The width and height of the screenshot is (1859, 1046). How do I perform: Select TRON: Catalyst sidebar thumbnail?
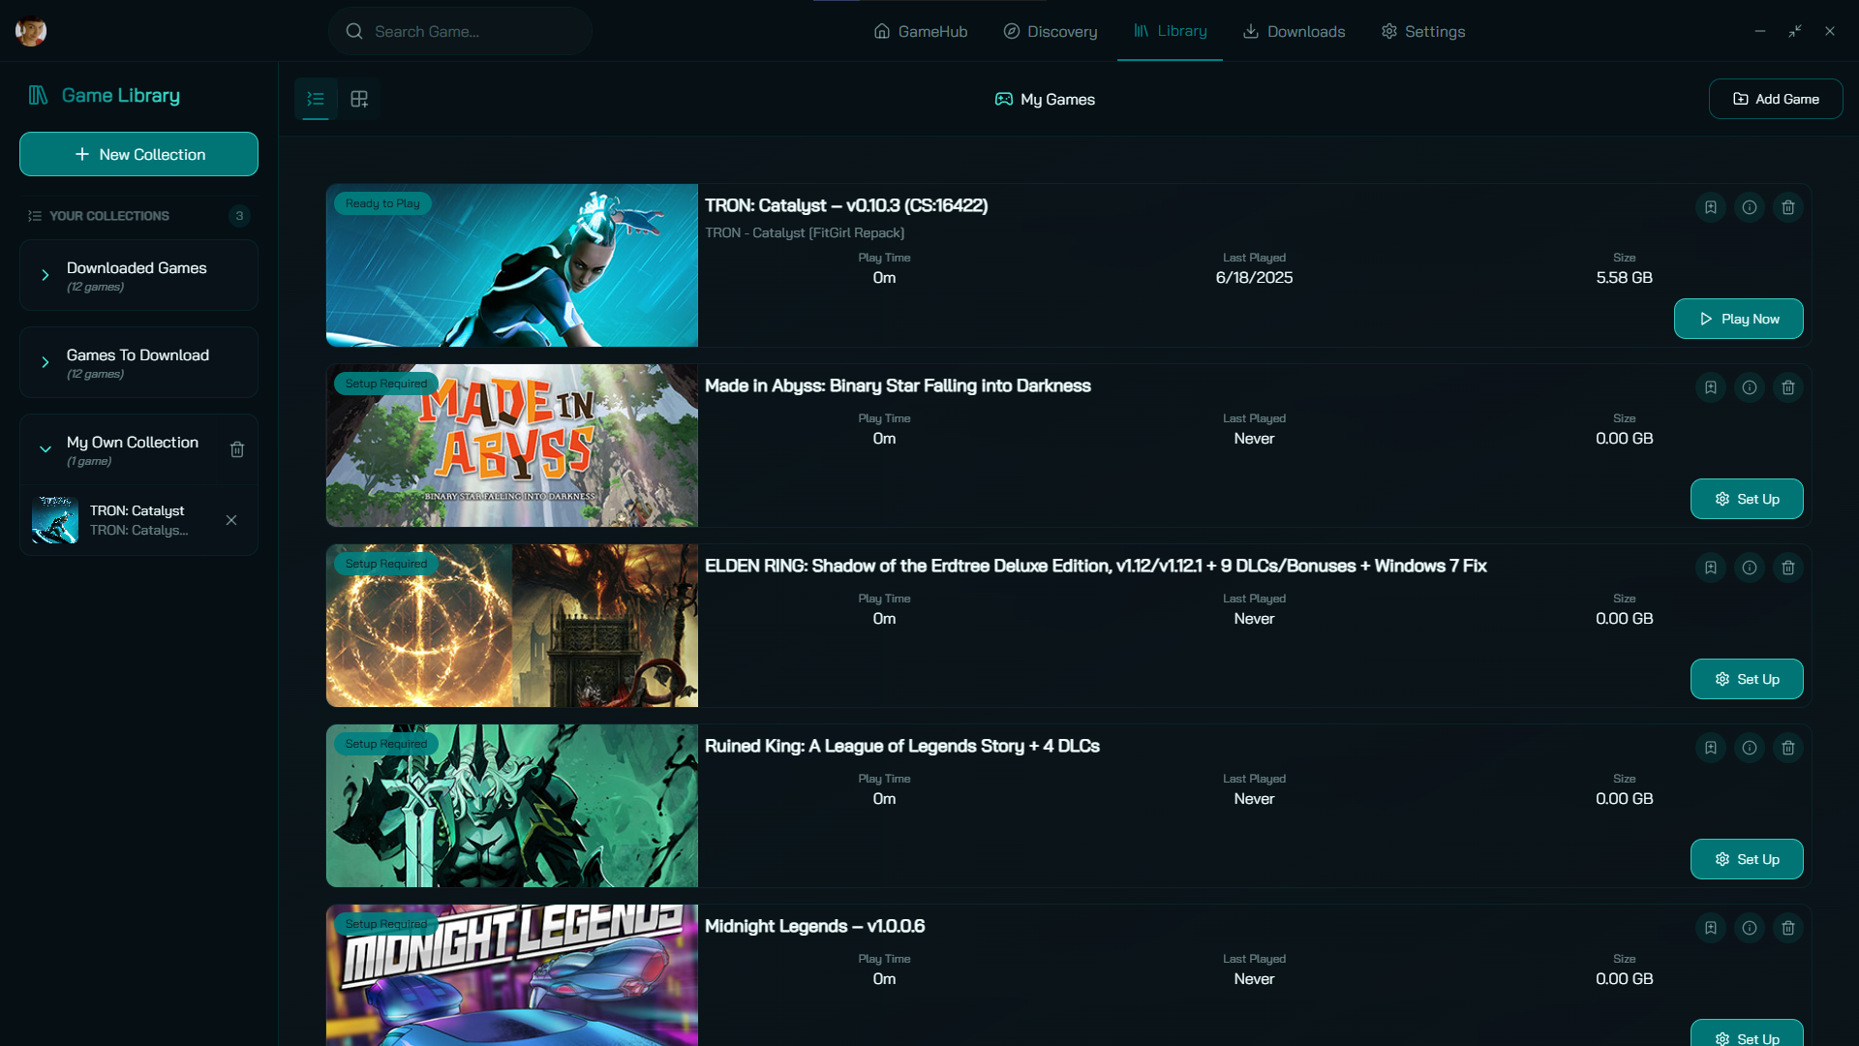pos(55,520)
